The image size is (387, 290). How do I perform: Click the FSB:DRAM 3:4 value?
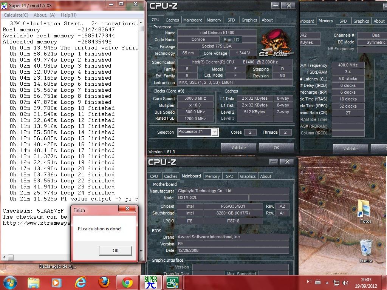[348, 72]
